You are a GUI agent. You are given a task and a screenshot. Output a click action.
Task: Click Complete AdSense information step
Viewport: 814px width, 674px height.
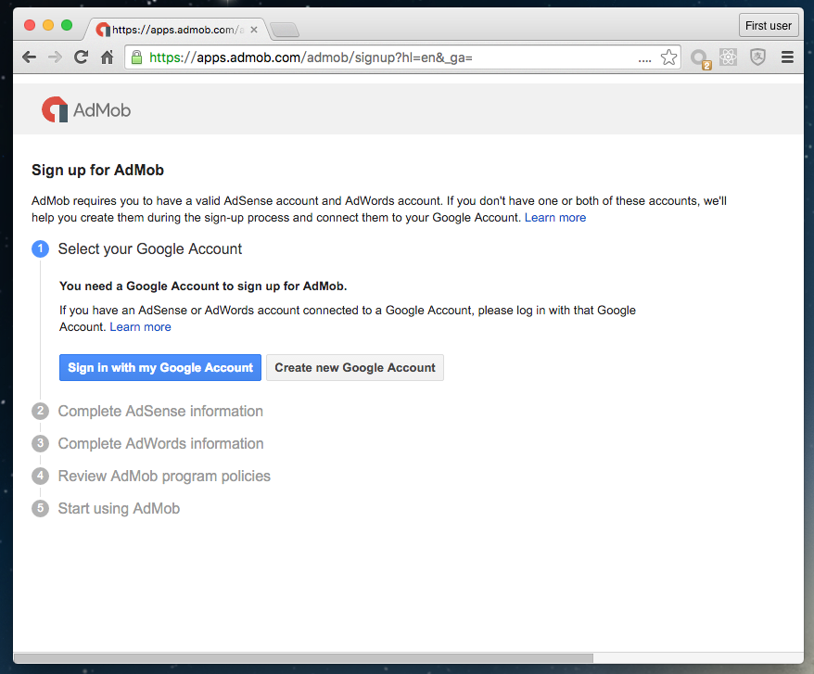click(160, 412)
